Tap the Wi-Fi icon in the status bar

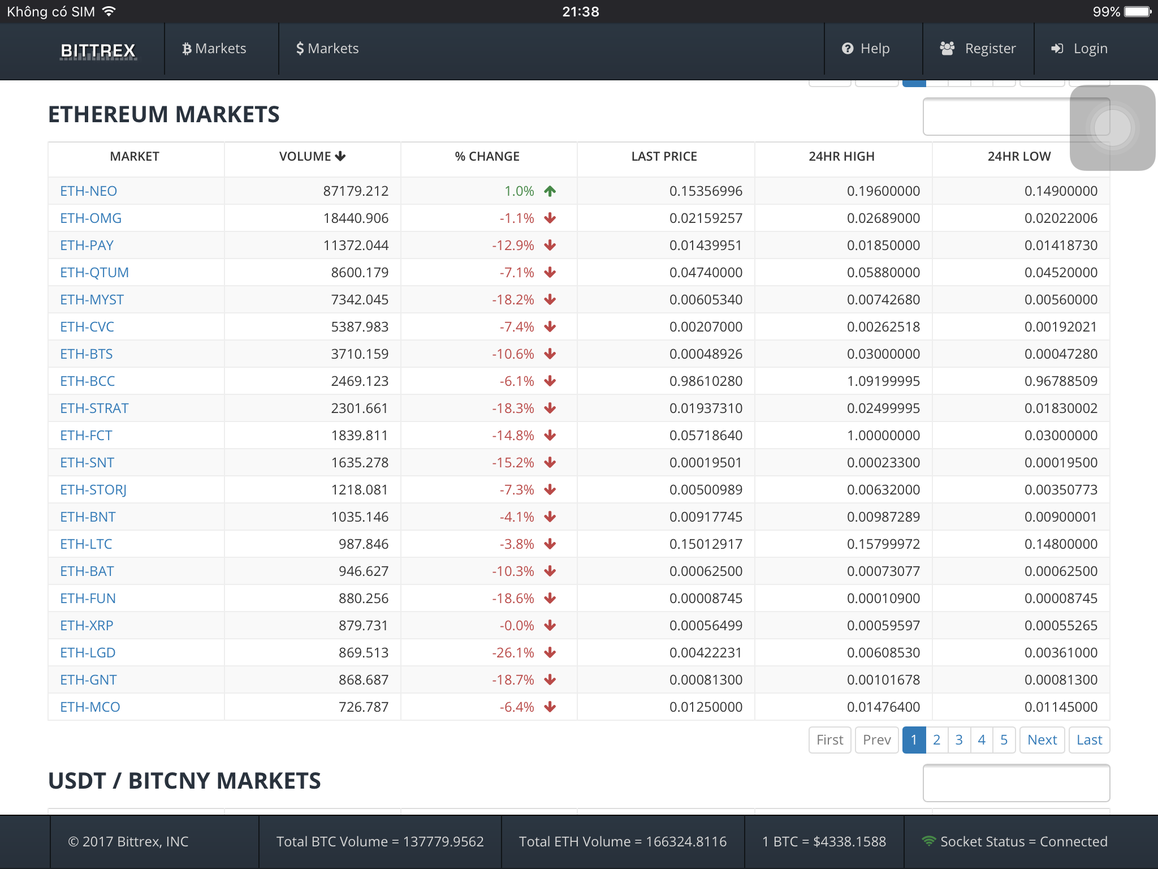point(109,11)
